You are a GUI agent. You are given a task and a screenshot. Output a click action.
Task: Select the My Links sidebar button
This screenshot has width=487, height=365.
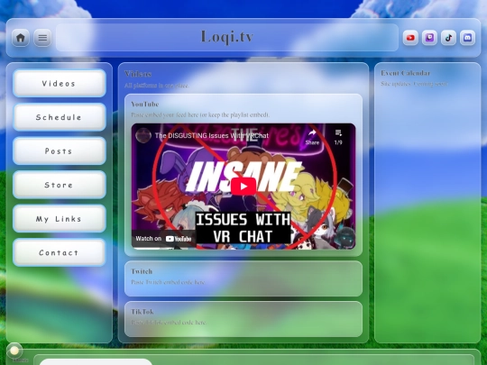(x=60, y=218)
